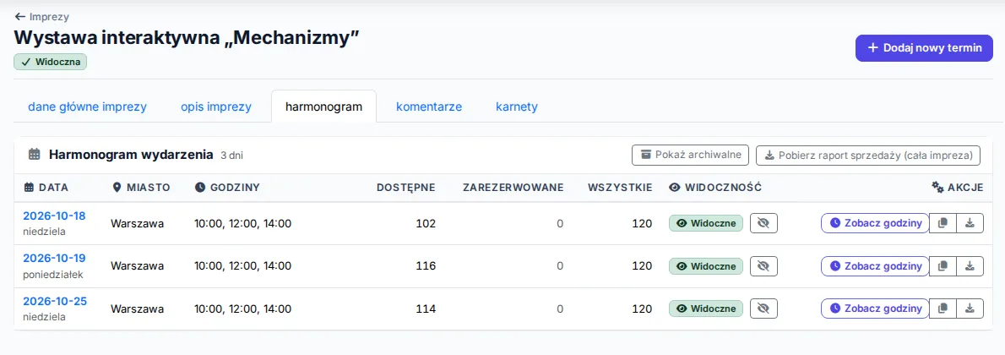
Task: Copy the 2026-10-25 date with duplicate icon
Action: tap(943, 309)
